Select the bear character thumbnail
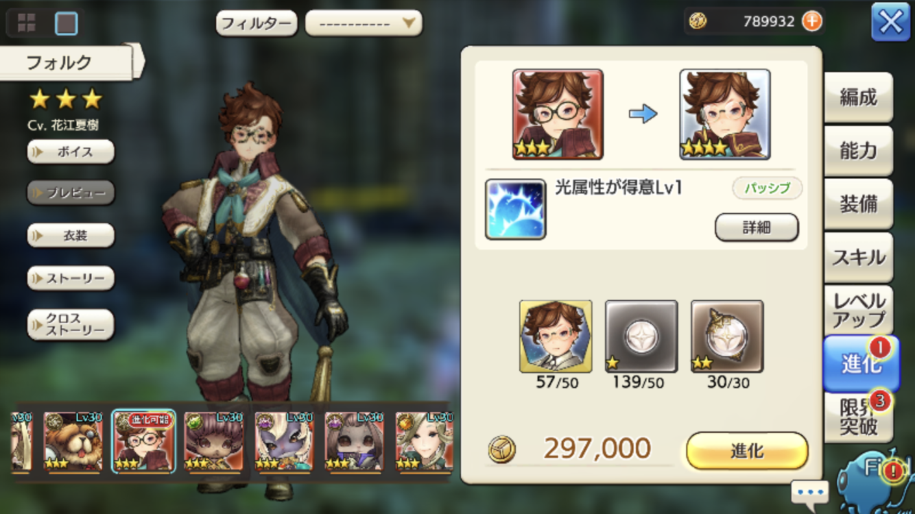 point(73,441)
